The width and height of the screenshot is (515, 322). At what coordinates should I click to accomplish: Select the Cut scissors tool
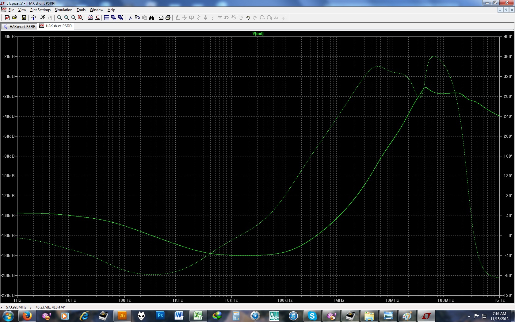130,18
